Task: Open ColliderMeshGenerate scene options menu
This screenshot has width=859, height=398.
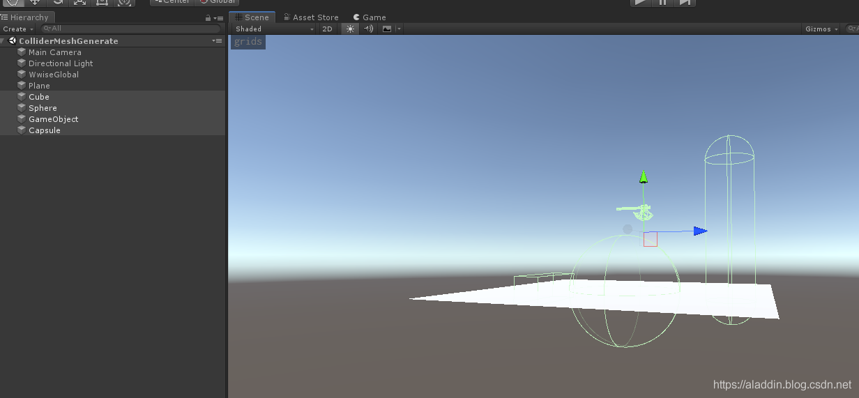Action: [217, 41]
